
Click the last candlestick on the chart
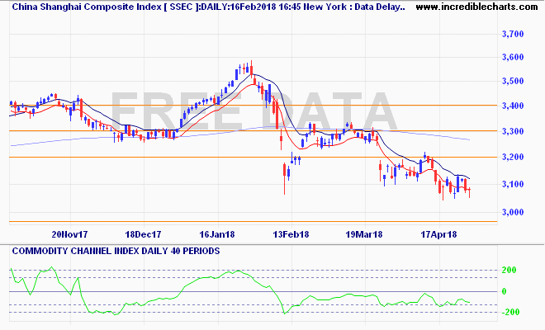[470, 190]
